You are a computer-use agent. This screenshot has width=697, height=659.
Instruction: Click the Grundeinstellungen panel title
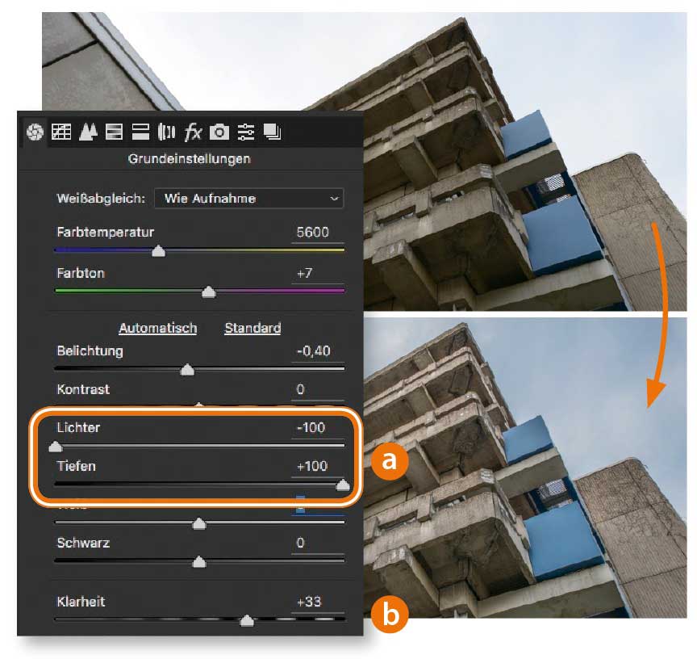click(x=190, y=159)
